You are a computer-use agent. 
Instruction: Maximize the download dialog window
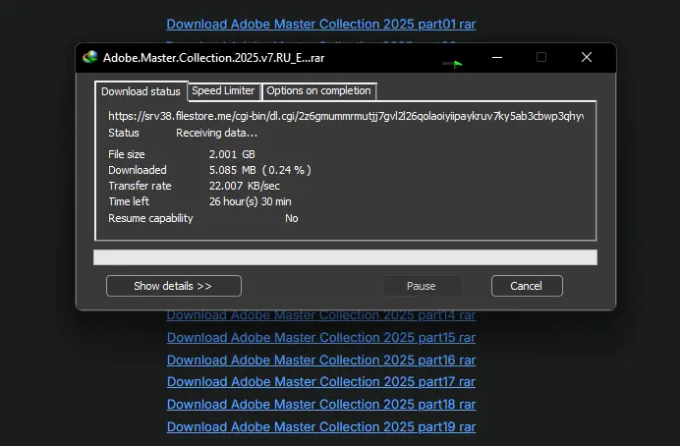click(x=541, y=57)
